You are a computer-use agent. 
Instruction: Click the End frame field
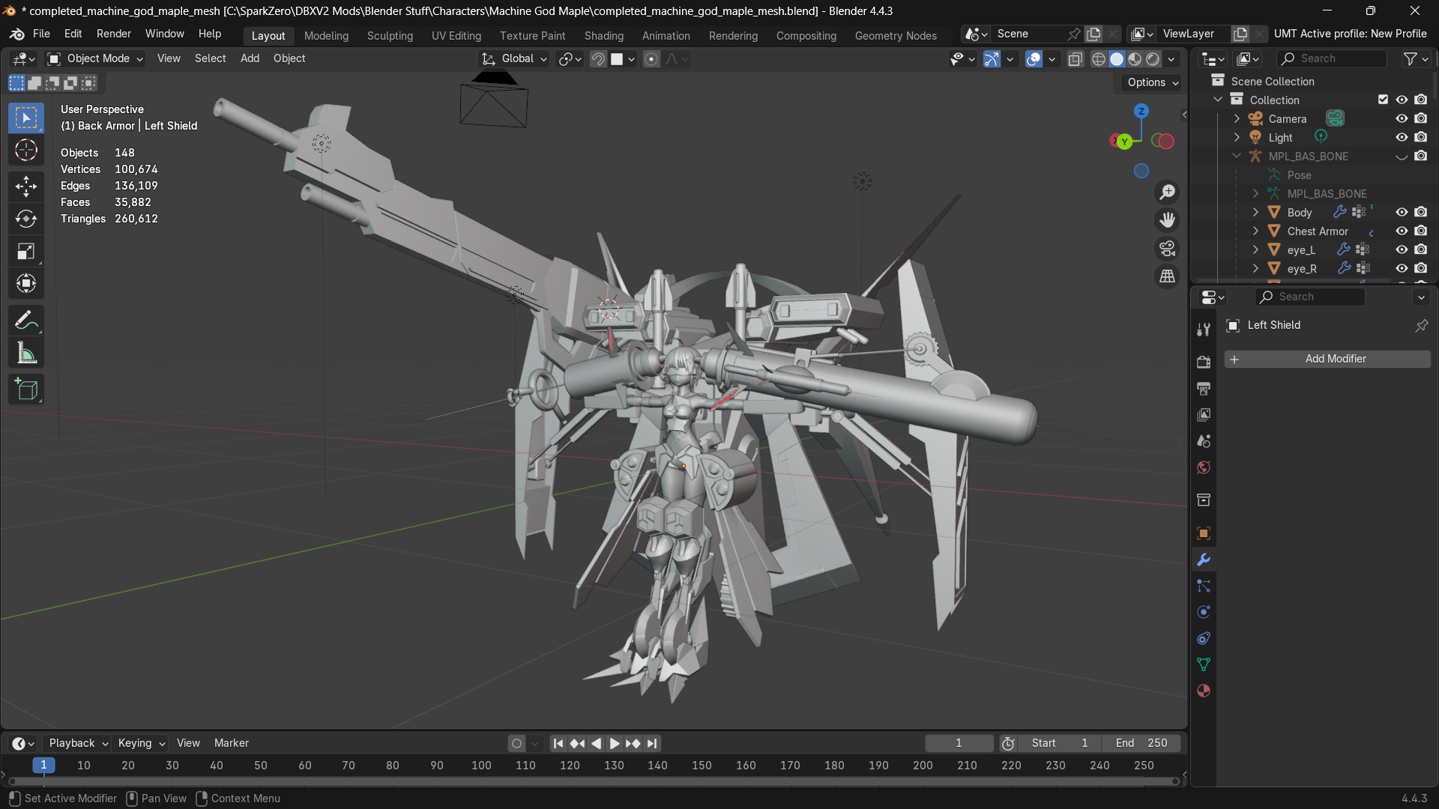(1141, 743)
